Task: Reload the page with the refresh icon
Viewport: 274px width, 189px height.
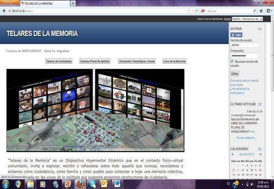Action: pos(197,11)
